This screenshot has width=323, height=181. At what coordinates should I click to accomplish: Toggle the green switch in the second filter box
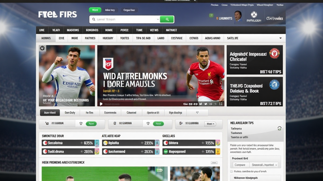(x=158, y=124)
